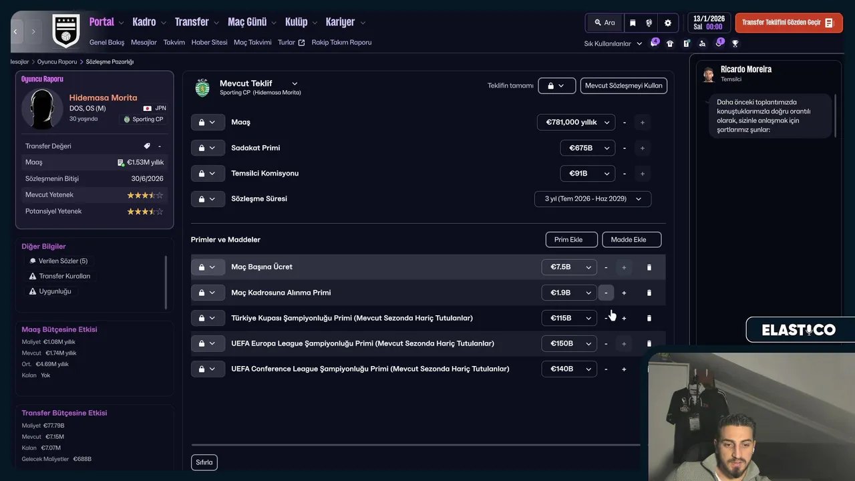The width and height of the screenshot is (855, 481).
Task: Click Ricardo Moreira's avatar
Action: (708, 73)
